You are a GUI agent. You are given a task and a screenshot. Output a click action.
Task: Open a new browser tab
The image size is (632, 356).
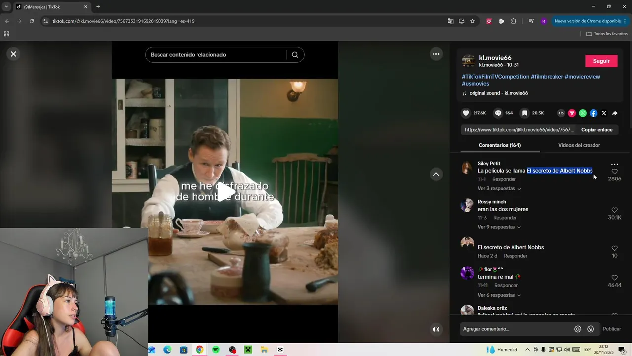point(98,7)
